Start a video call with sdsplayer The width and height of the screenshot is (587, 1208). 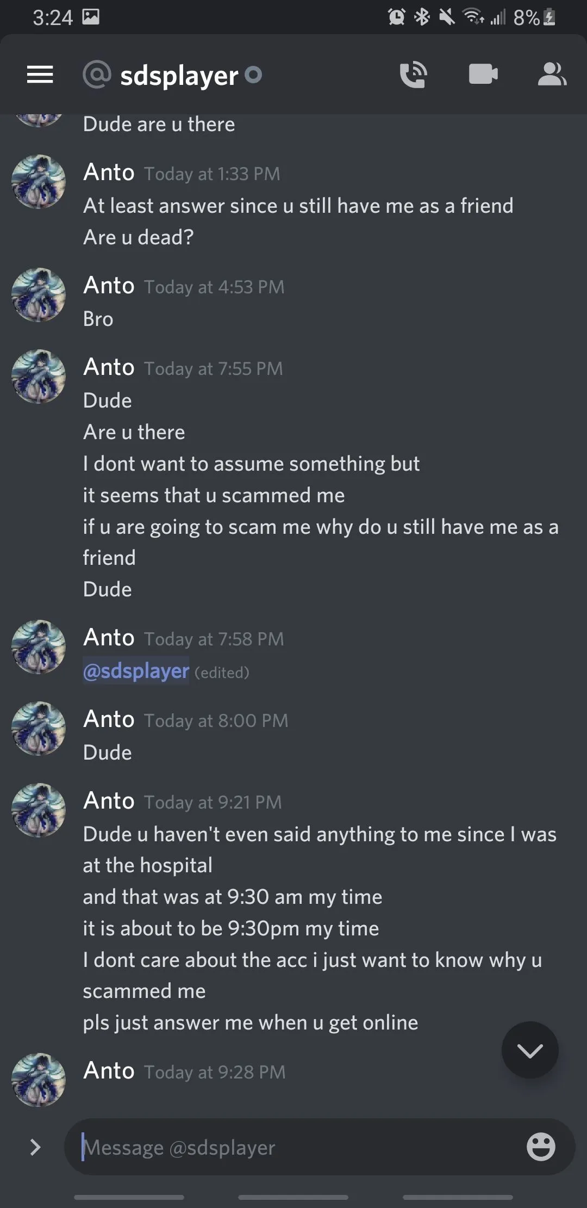pos(483,75)
